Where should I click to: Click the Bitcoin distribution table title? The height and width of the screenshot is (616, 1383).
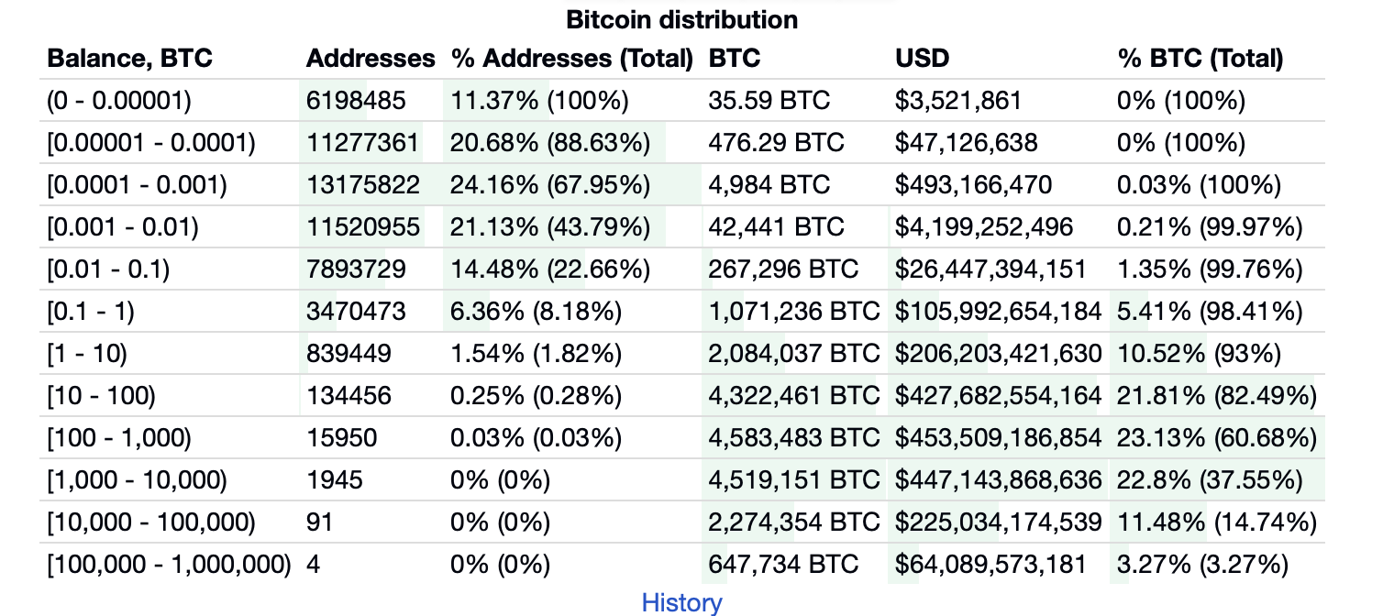(681, 19)
